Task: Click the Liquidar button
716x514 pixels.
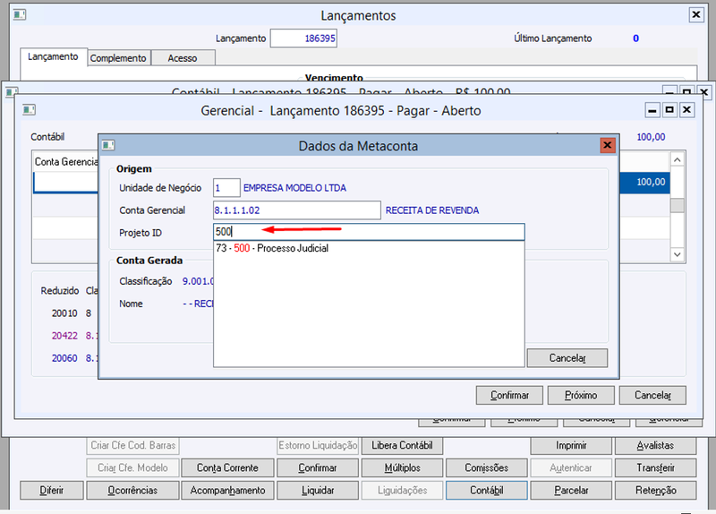Action: point(318,490)
